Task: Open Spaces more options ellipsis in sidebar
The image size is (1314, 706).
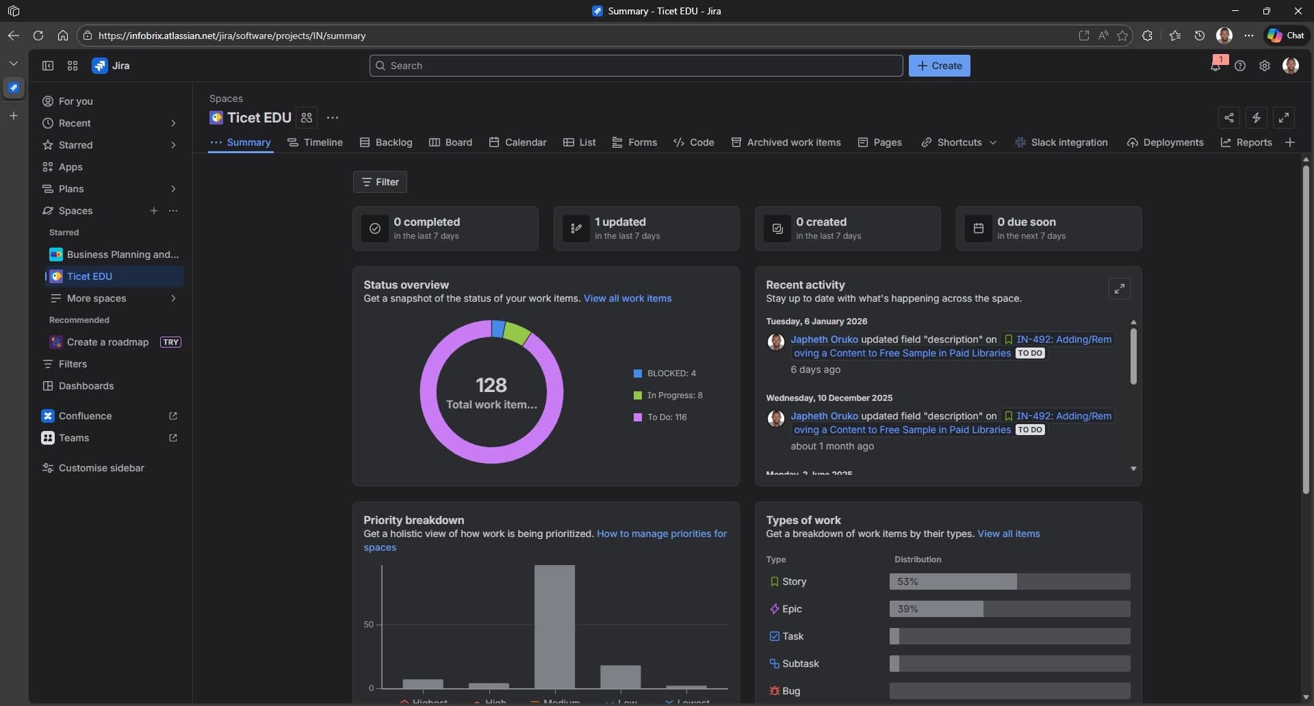Action: coord(173,211)
